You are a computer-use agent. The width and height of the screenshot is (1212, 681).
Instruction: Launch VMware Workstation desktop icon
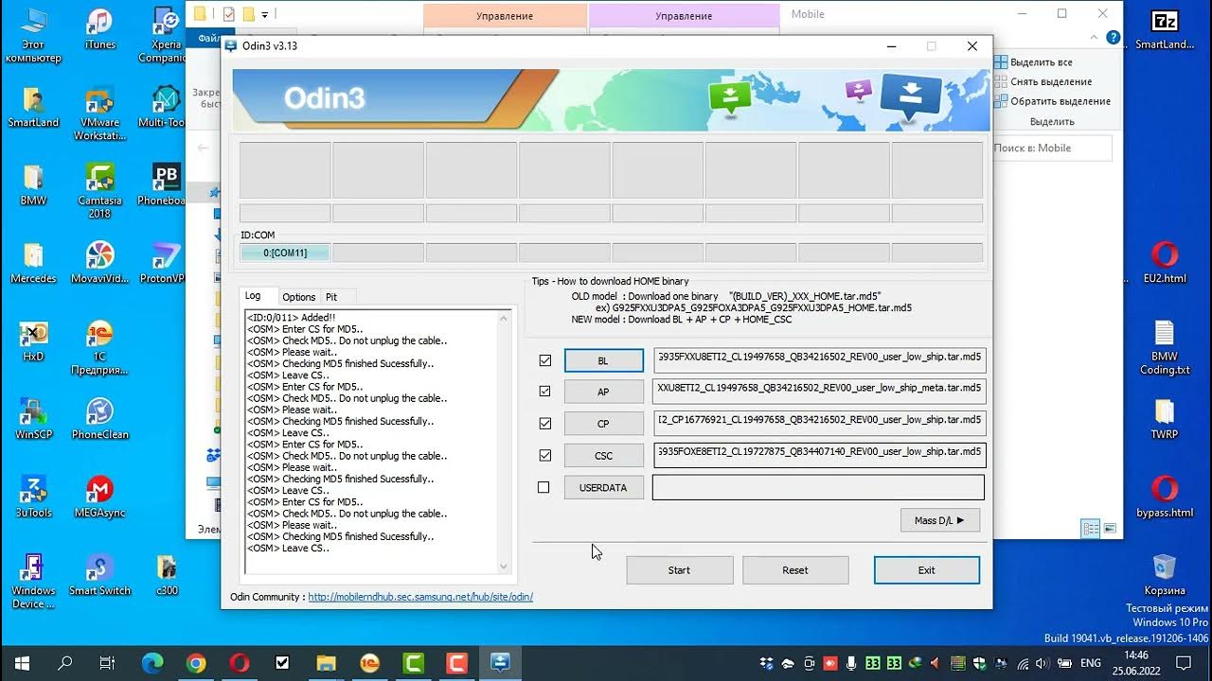click(x=99, y=113)
